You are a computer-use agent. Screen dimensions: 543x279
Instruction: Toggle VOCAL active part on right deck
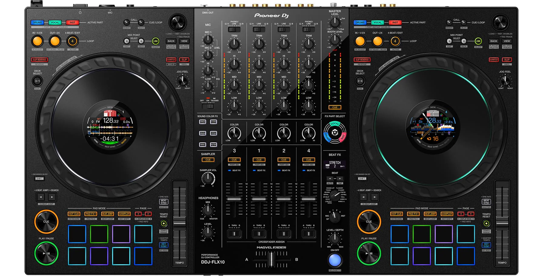point(378,22)
